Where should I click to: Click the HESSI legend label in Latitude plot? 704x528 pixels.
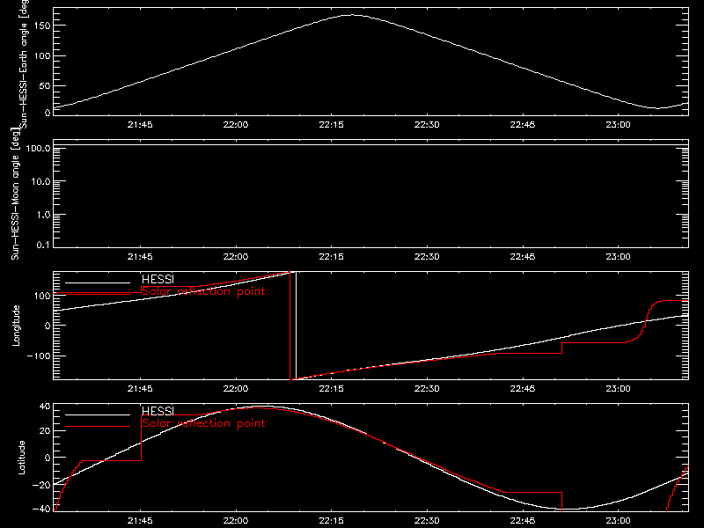click(158, 411)
